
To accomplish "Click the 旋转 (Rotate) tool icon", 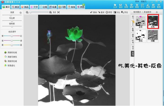I will coord(132,6).
